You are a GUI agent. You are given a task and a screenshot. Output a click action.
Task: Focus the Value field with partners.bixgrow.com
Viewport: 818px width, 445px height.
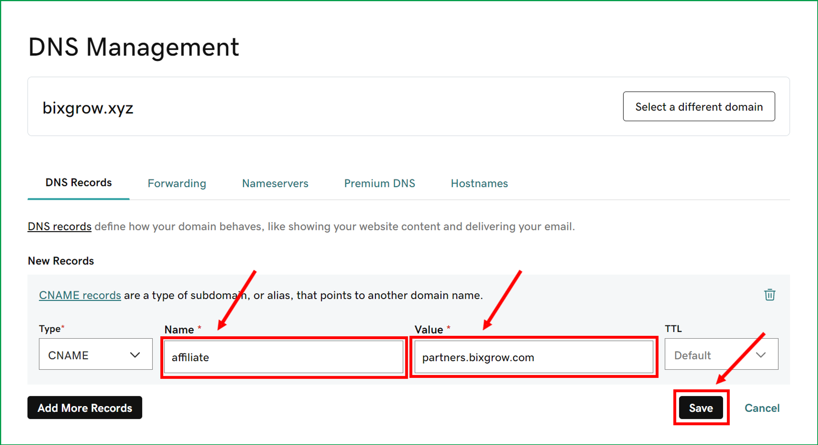533,357
